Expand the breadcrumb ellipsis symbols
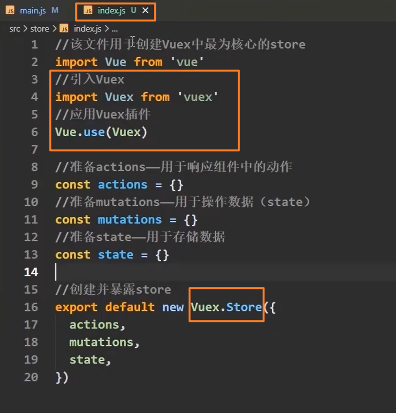Screen dimensions: 396x413 tap(114, 29)
